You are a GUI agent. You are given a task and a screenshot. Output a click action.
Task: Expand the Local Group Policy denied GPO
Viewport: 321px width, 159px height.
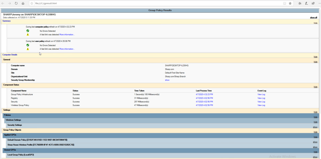(x=315, y=157)
